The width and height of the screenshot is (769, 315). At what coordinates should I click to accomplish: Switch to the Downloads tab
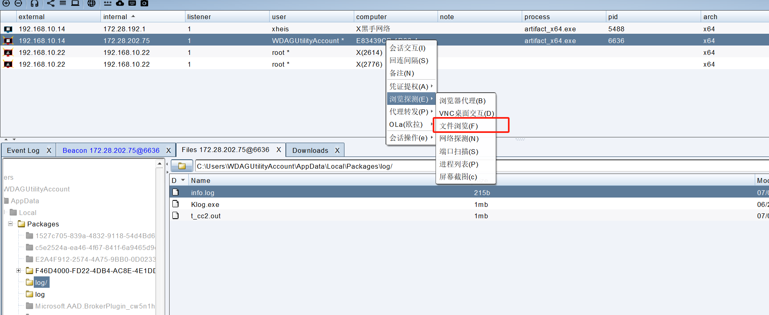point(310,150)
